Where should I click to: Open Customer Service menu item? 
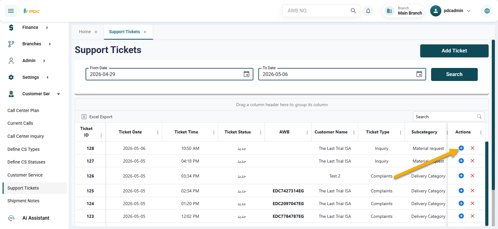click(x=25, y=175)
